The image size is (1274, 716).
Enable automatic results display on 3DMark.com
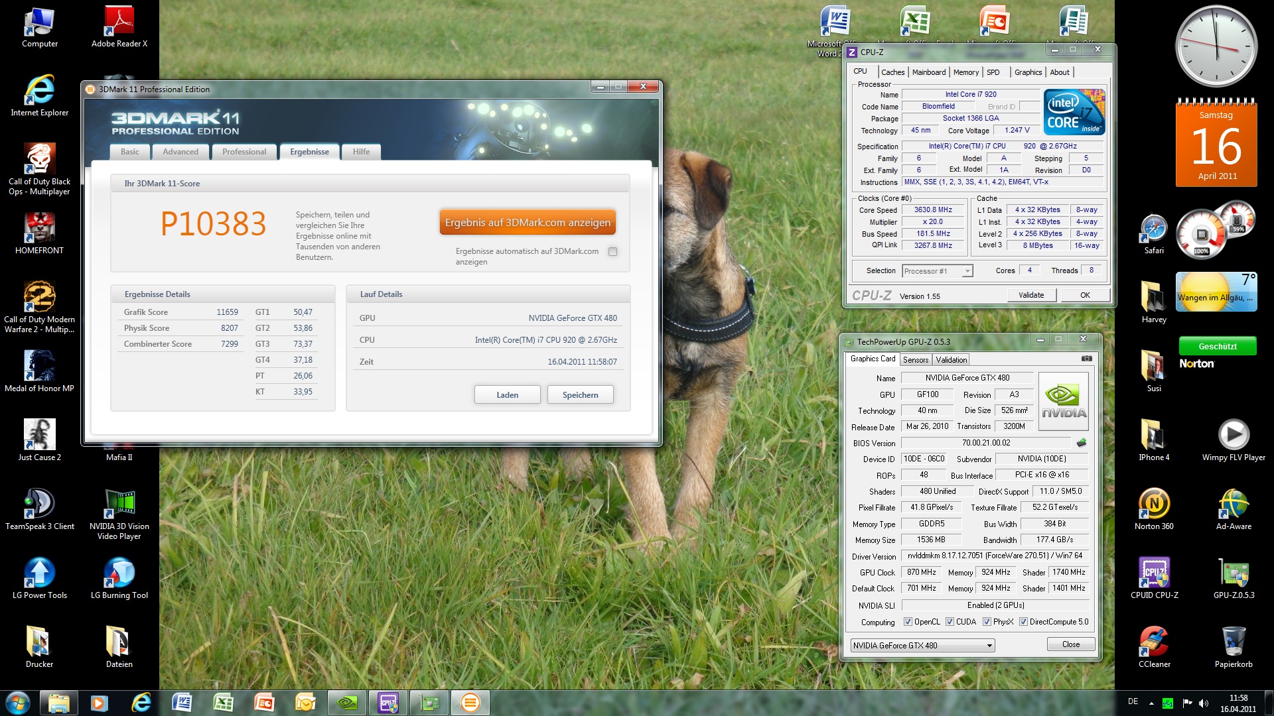coord(612,251)
